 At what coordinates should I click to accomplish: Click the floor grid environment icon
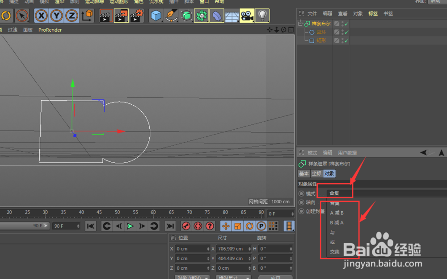(x=232, y=16)
